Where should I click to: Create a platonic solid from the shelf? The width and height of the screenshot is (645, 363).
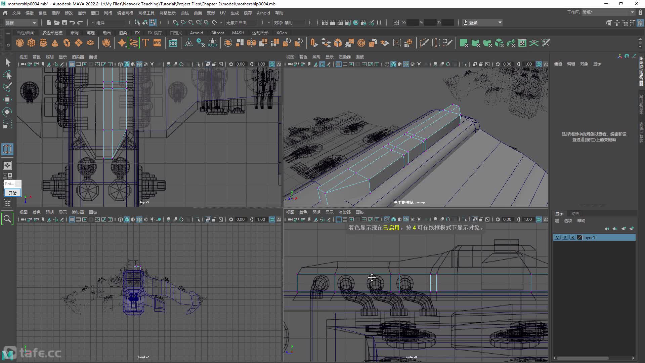pos(106,43)
